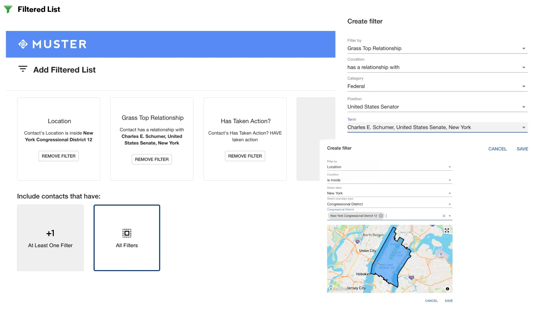Remove the New York Congressional District 12 chip
The image size is (540, 309).
pos(381,216)
